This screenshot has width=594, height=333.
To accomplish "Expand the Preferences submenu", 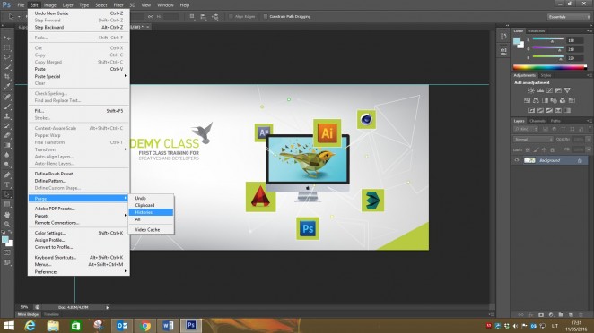I will click(x=78, y=272).
